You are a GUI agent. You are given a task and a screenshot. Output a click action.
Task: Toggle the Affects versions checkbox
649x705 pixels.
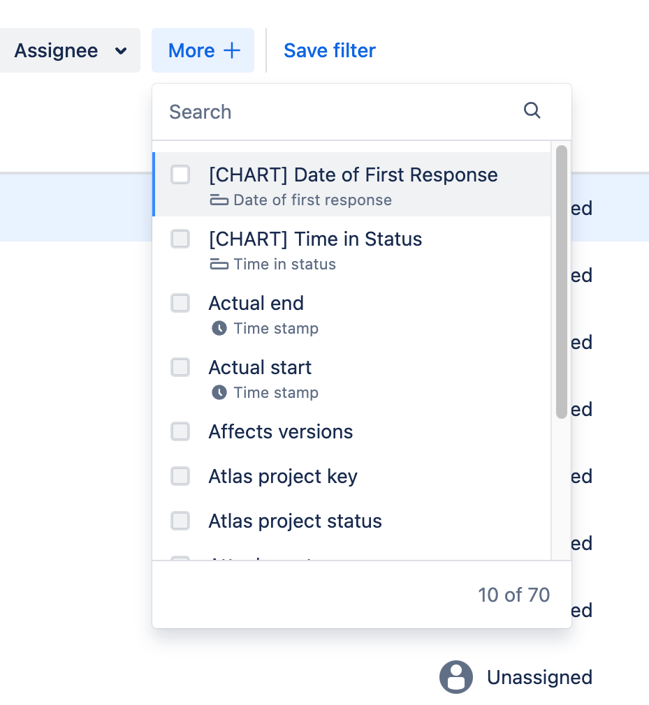pos(180,431)
